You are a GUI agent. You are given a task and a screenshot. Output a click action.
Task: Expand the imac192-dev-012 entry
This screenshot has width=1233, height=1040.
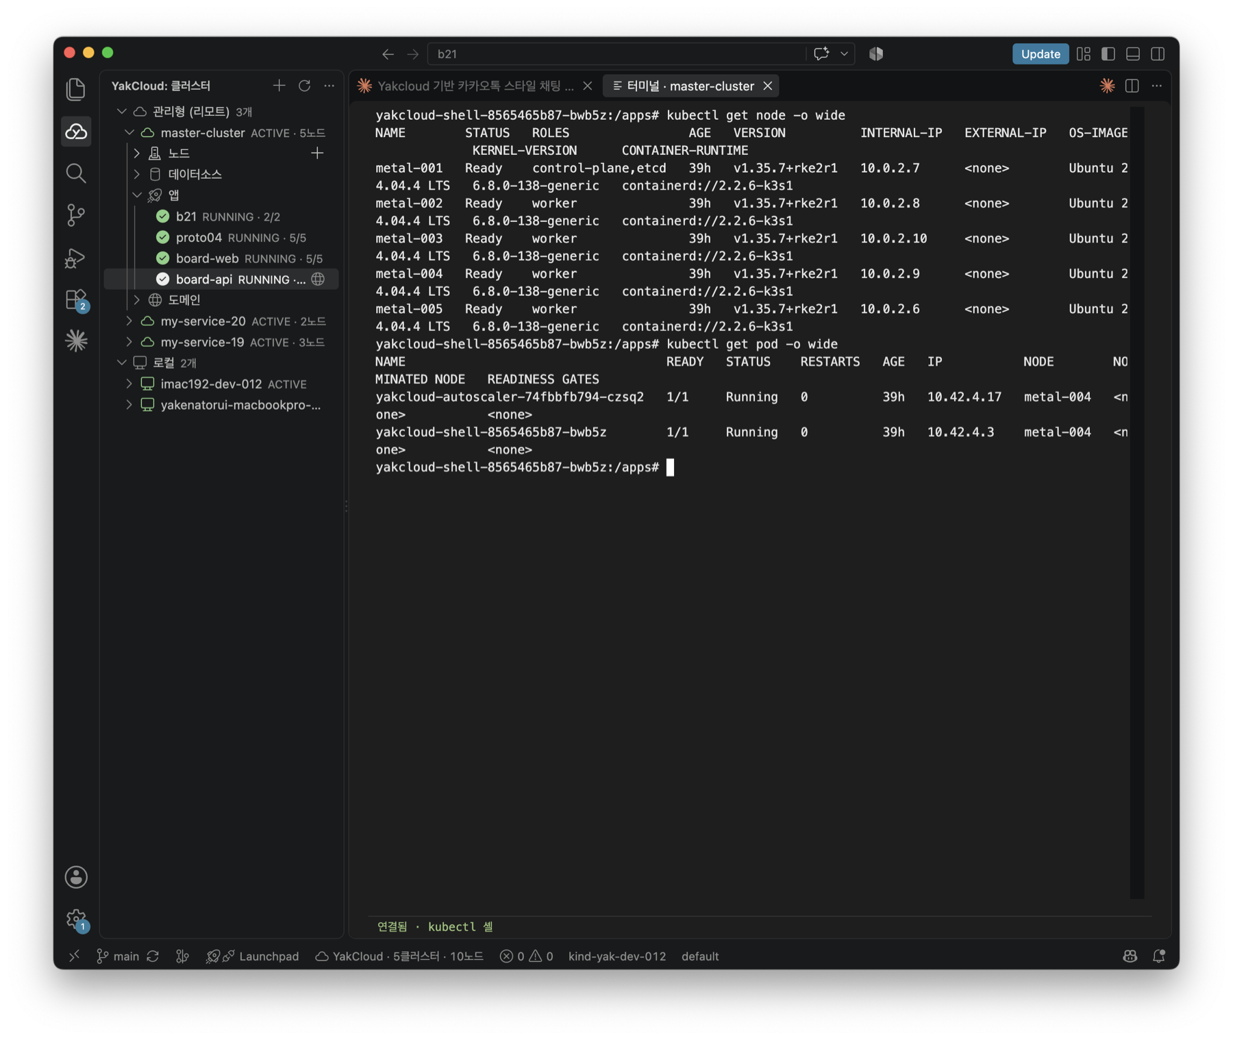129,384
